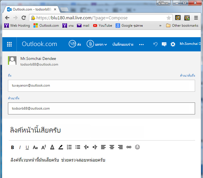Save draft via บันทึกแบบร่าง
Viewport: 203px width, 178px height.
[x=123, y=44]
